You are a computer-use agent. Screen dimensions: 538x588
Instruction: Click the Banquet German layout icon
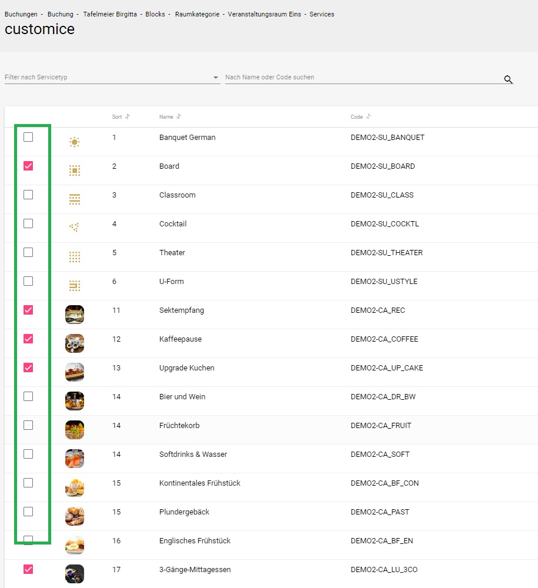point(75,142)
